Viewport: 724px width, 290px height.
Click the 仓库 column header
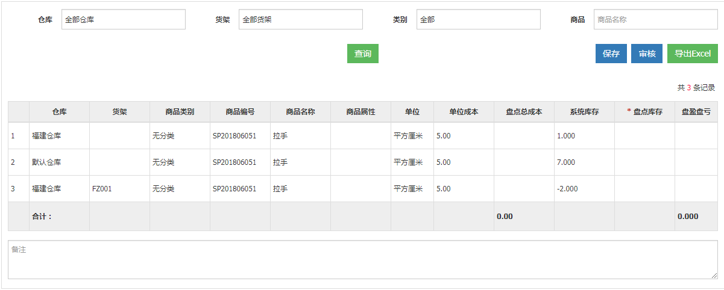pyautogui.click(x=59, y=112)
